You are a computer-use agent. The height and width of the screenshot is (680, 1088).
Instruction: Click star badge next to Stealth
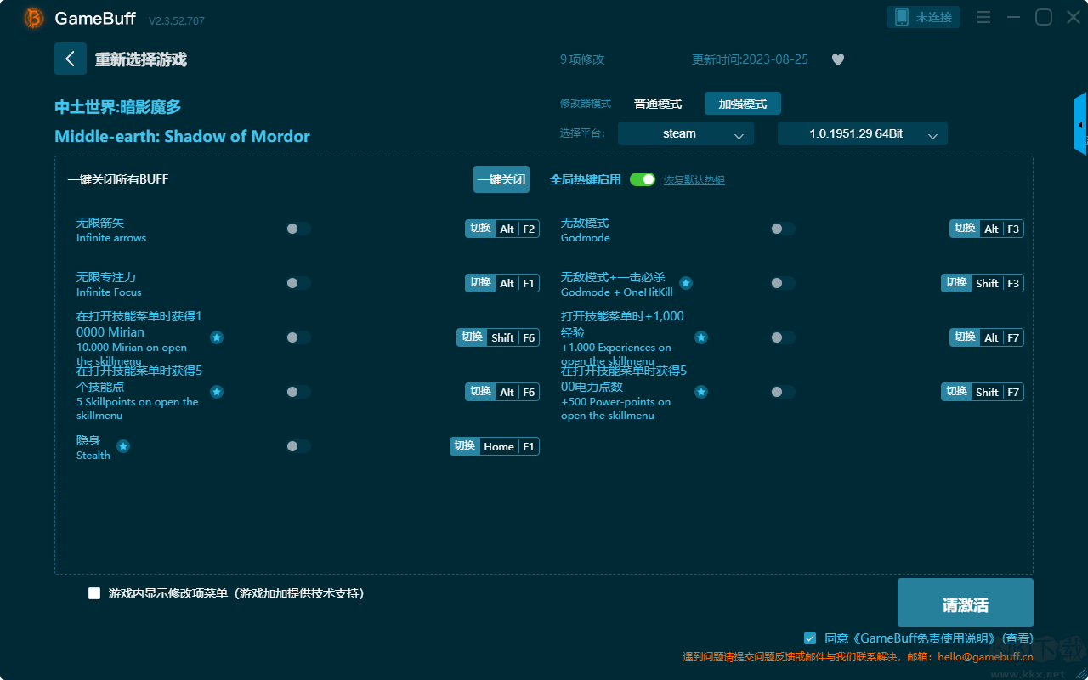tap(123, 446)
